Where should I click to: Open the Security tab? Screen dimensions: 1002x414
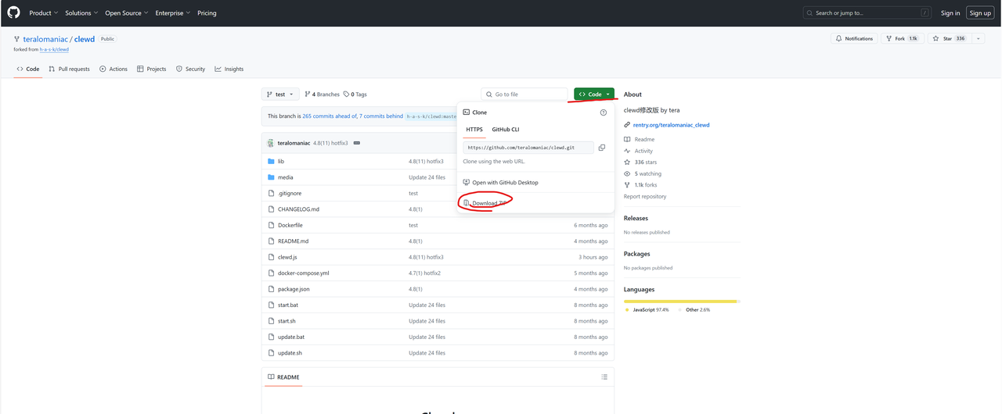pos(190,69)
